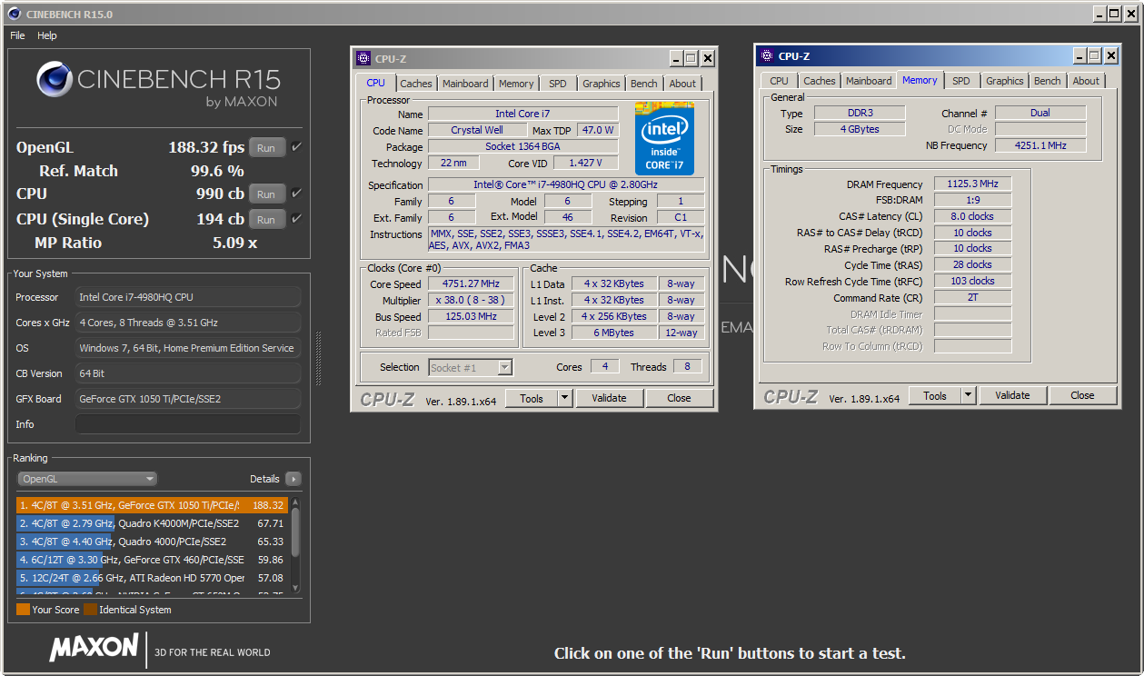
Task: Select ranking entry Quadro 4000
Action: click(152, 542)
